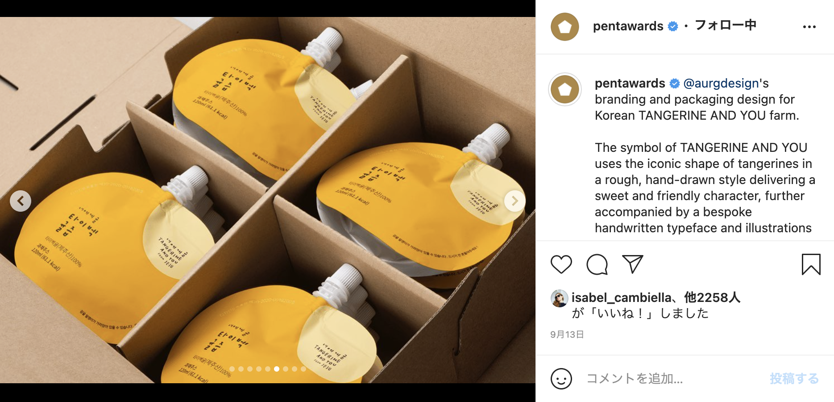Viewport: 834px width, 402px height.
Task: Toggle the フォロー中 following button
Action: [726, 25]
